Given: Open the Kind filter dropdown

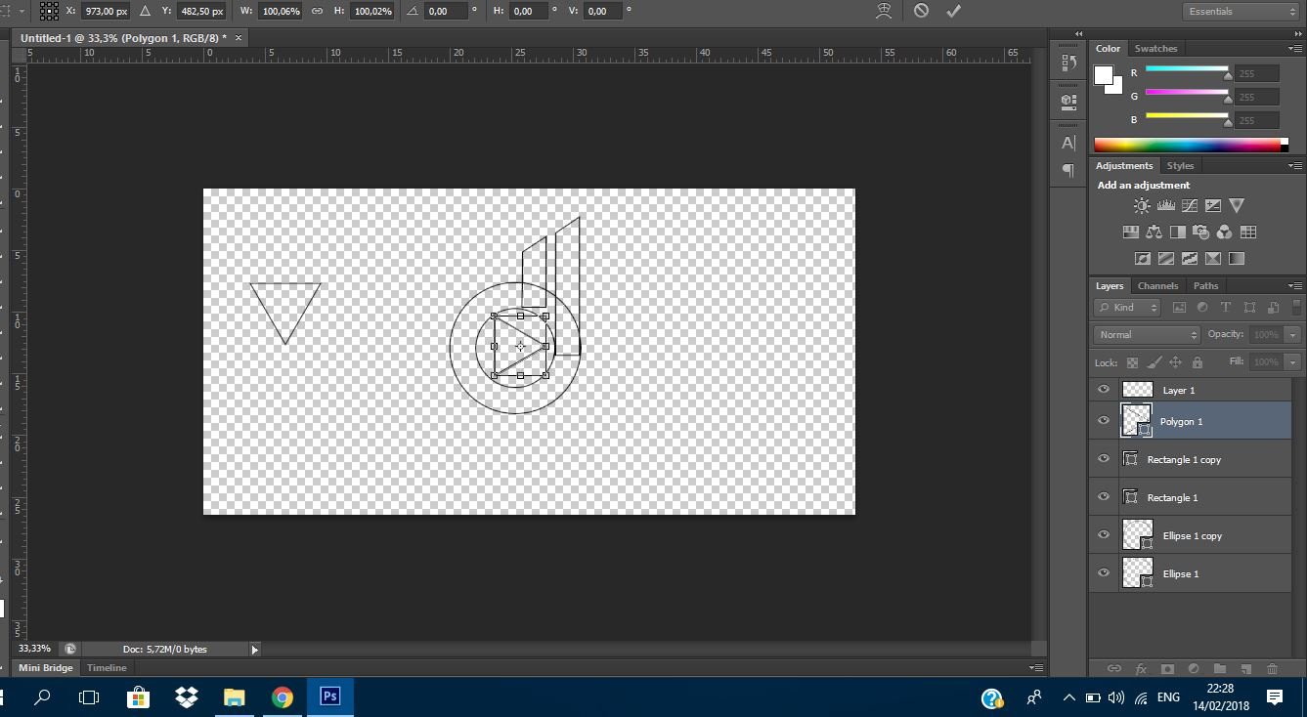Looking at the screenshot, I should point(1126,308).
